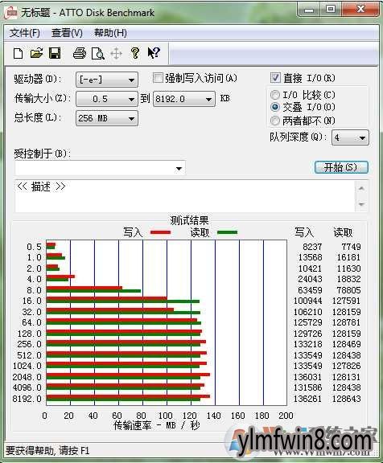Click the ATTO app icon in title bar
The width and height of the screenshot is (383, 463).
coord(11,12)
